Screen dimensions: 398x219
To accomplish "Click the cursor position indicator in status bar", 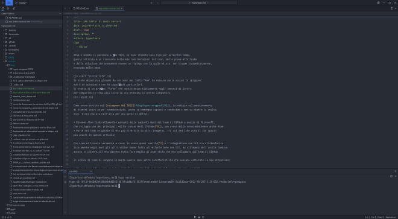I will click(374, 217).
